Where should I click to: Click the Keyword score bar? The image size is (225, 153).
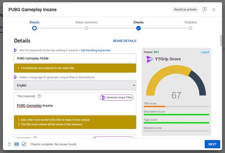click(x=176, y=131)
